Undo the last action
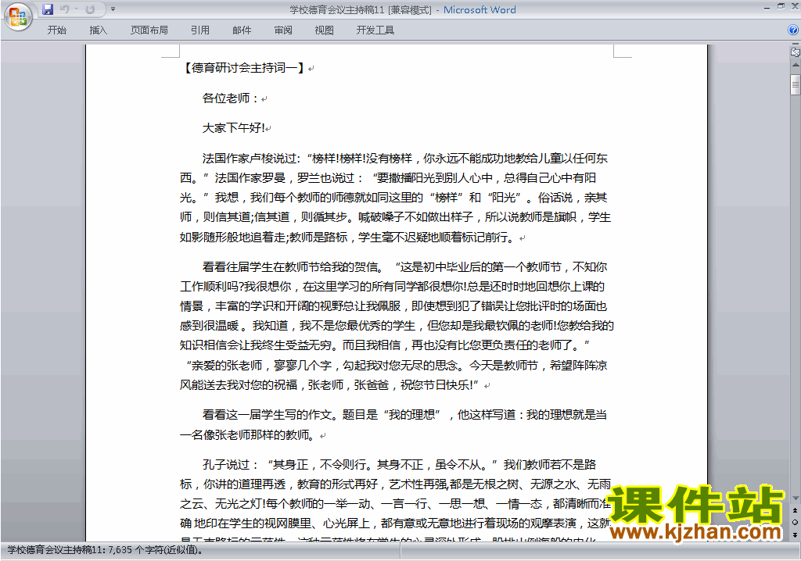Viewport: 801px width, 561px height. click(64, 9)
